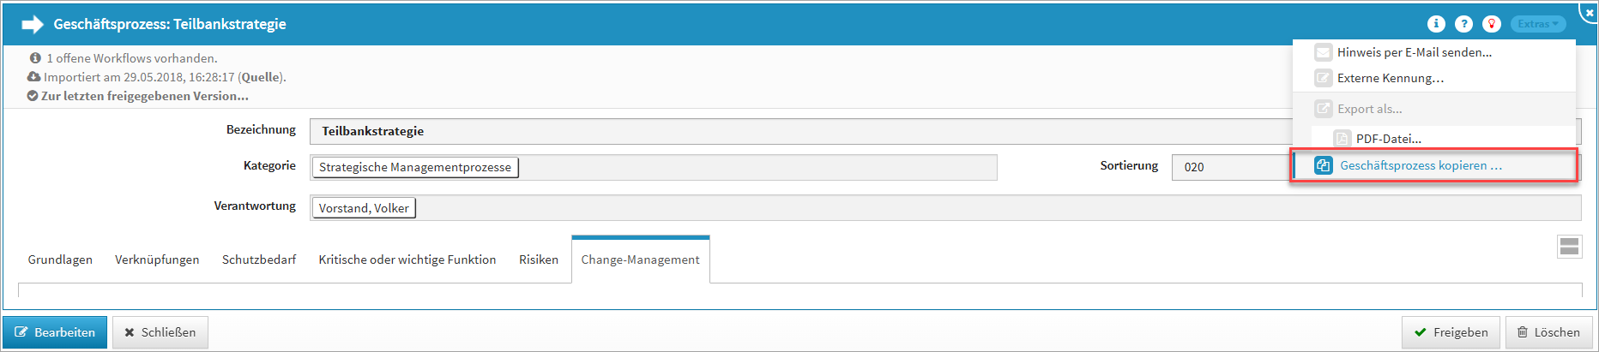Screen dimensions: 1599x352
Task: Open the Extras dropdown menu
Action: 1537,24
